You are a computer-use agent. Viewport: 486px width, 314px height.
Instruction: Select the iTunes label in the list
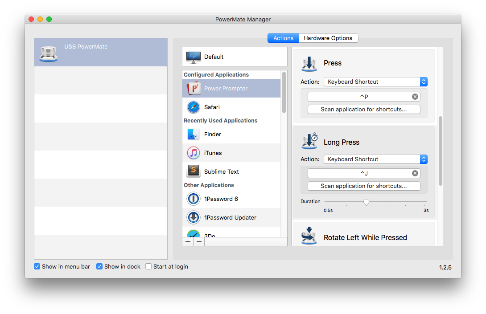tap(213, 153)
